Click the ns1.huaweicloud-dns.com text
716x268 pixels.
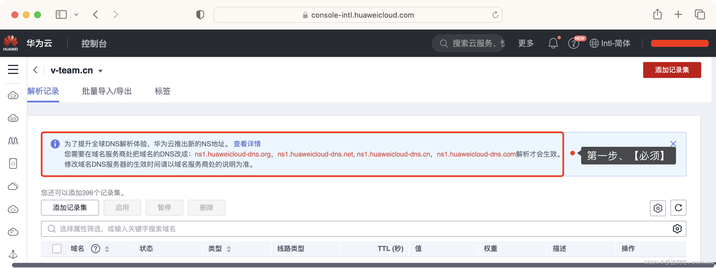pos(476,154)
